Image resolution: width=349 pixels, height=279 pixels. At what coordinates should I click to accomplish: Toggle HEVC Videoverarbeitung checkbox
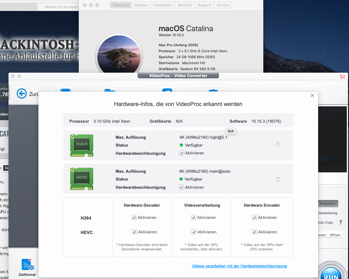194,232
